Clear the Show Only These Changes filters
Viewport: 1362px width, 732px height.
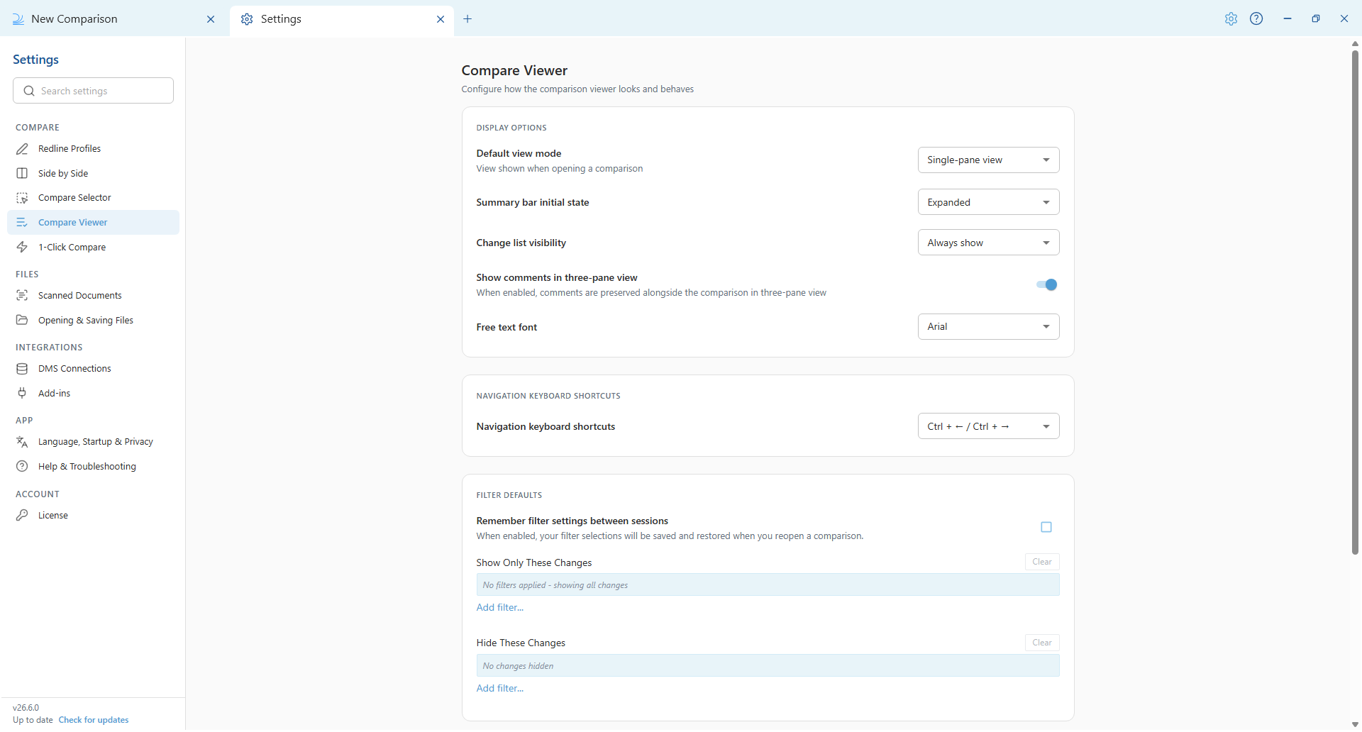1042,562
